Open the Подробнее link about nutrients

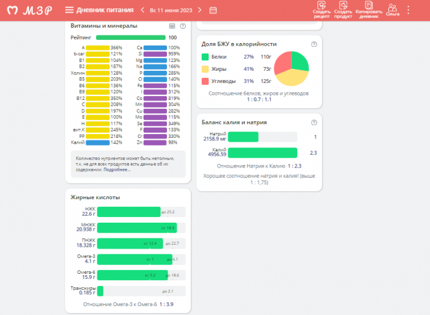click(x=118, y=170)
